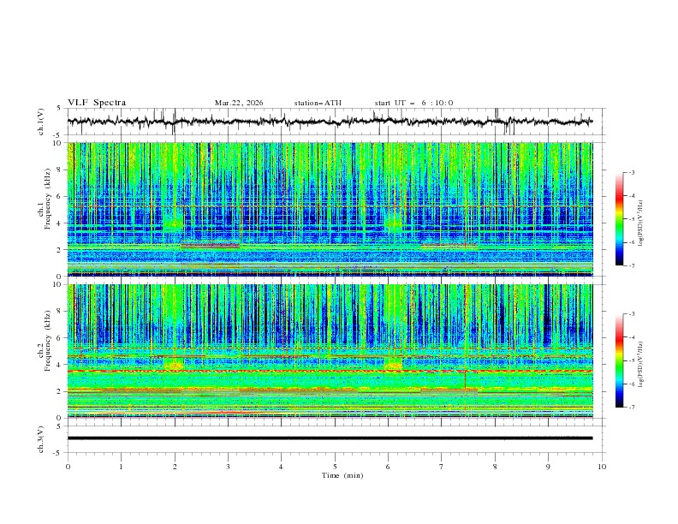Screen dimensions: 678x524
Task: Click the 'ch.1(V)' waveform axis label
Action: point(41,122)
